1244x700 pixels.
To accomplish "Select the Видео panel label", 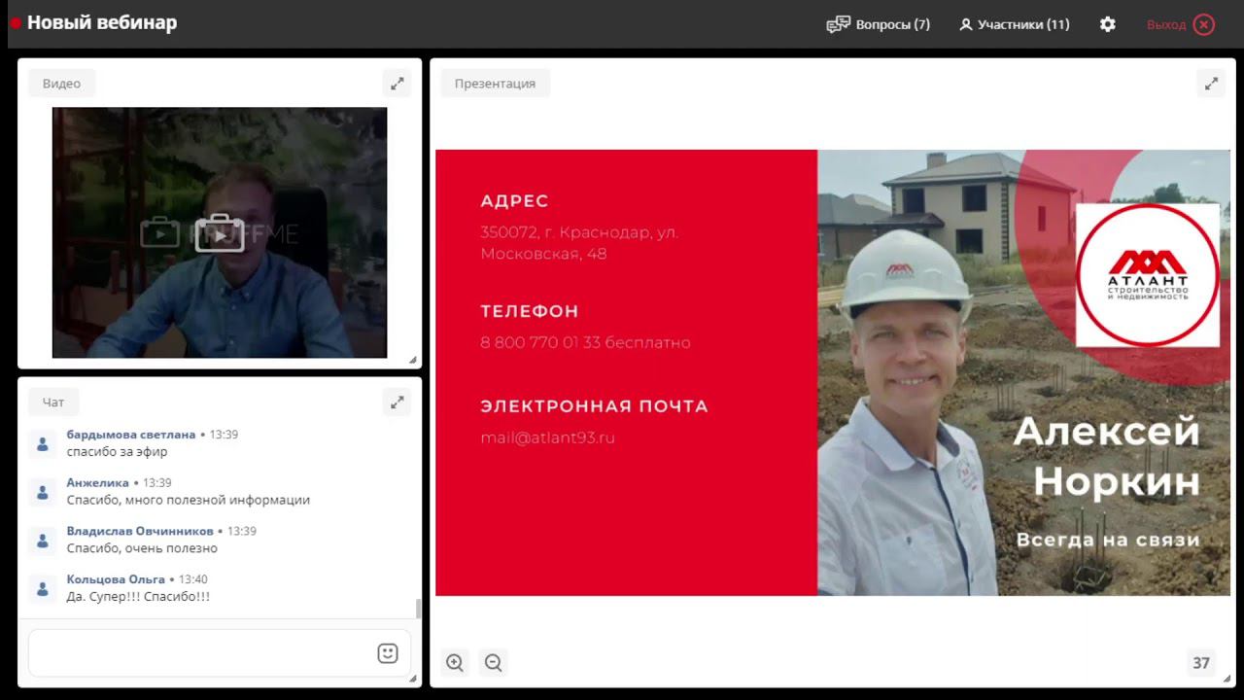I will pos(61,84).
